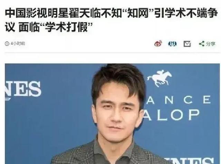Click the NES lettering on the photo's left
This screenshot has height=164, width=221.
[x=23, y=89]
